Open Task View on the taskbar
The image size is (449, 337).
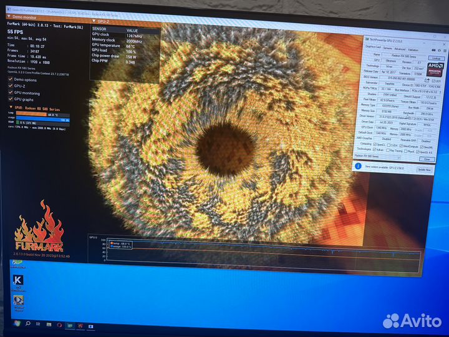pyautogui.click(x=38, y=324)
